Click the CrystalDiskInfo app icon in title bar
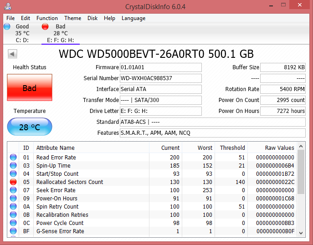This screenshot has width=313, height=245. [x=8, y=6]
